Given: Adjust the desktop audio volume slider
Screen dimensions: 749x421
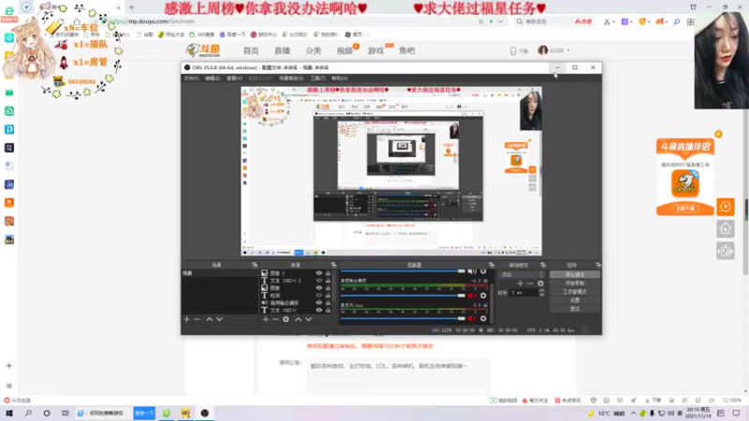Looking at the screenshot, I should (x=403, y=296).
